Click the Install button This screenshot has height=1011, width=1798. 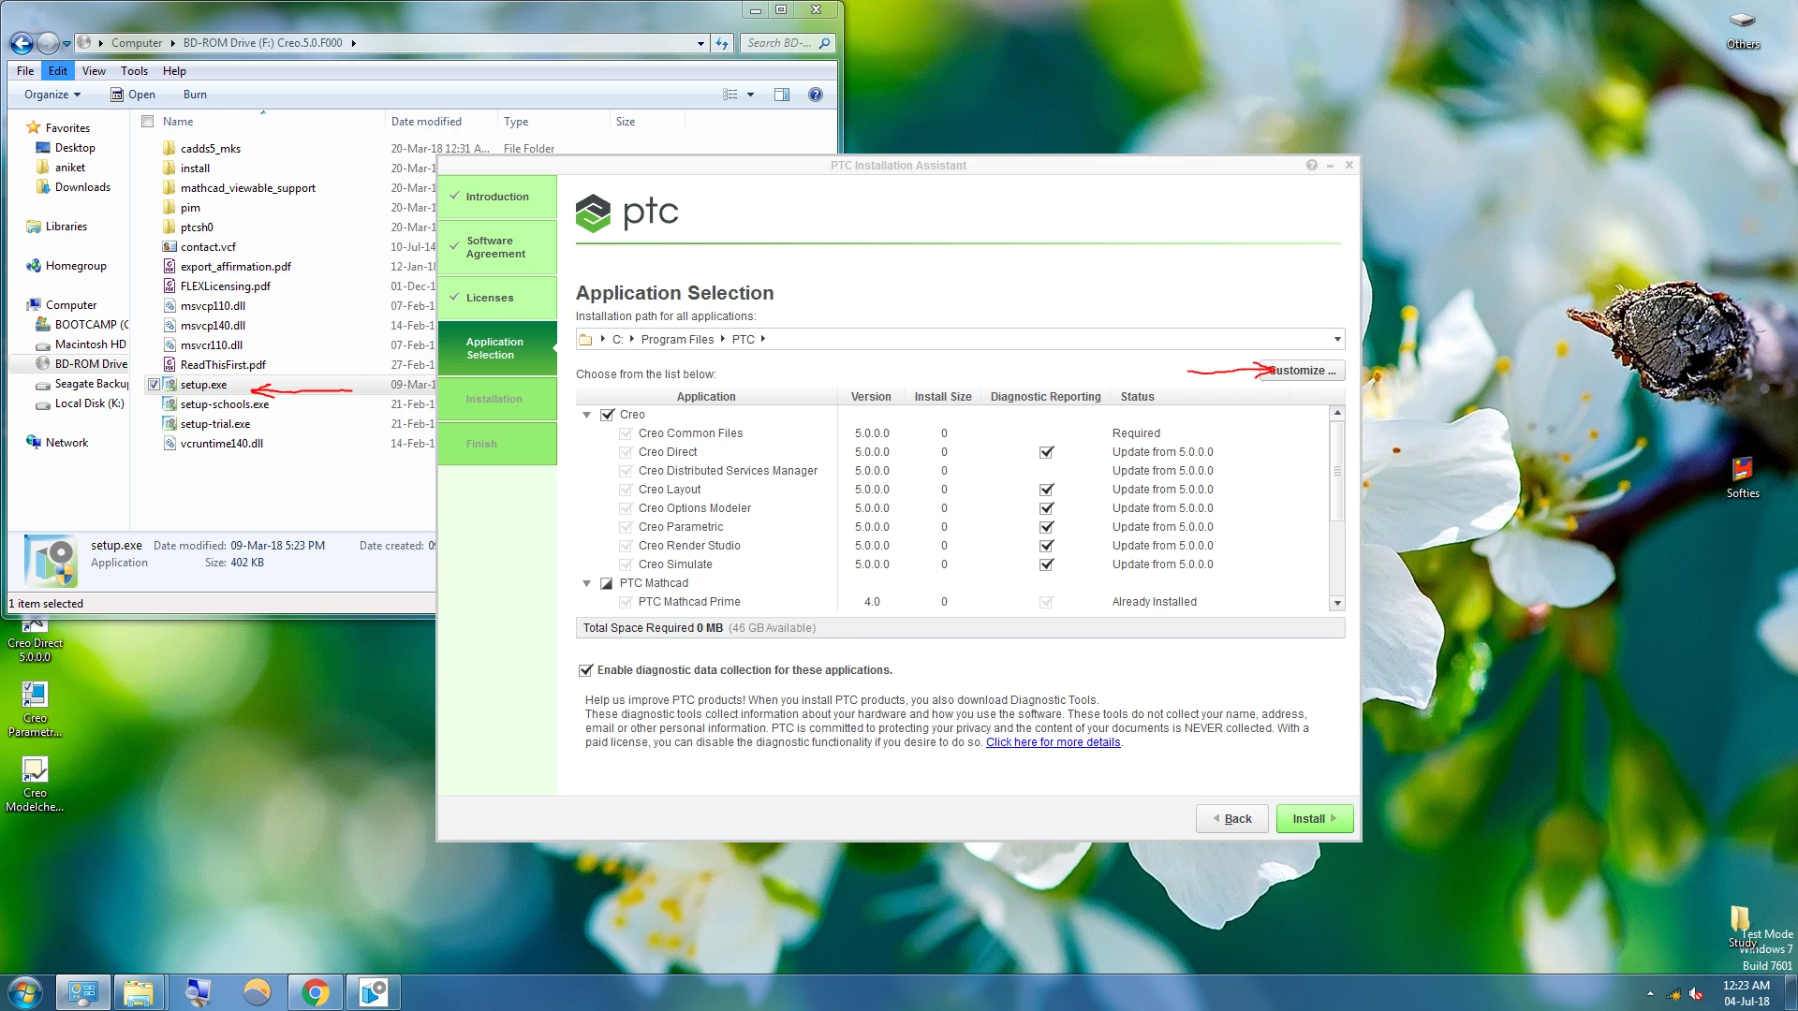[1314, 818]
